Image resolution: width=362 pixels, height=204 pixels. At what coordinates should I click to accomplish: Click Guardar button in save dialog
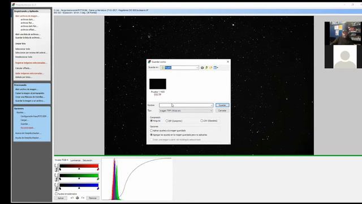click(222, 105)
